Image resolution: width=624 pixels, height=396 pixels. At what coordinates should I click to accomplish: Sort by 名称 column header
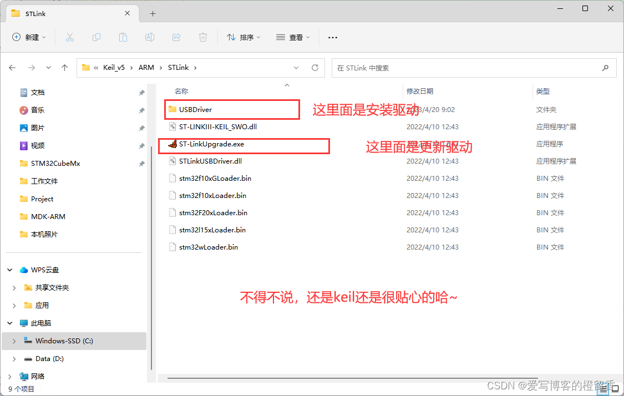pos(181,91)
